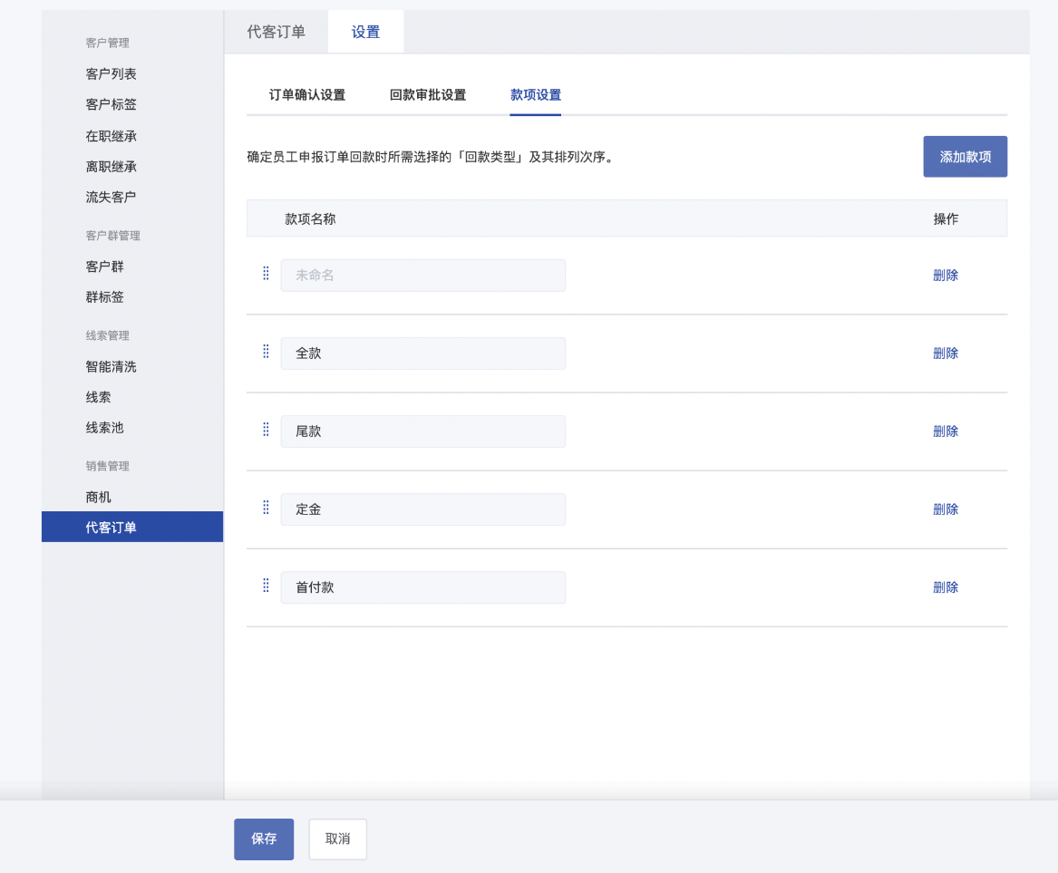This screenshot has width=1058, height=873.
Task: Click drag handle beside 定金 row
Action: [266, 508]
